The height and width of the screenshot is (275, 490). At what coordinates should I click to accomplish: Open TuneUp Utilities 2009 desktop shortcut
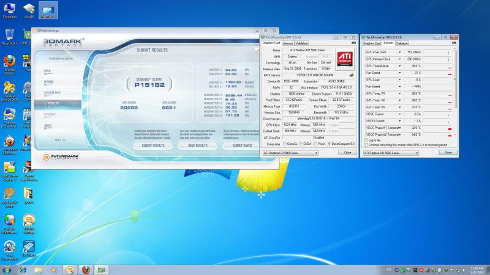[x=9, y=91]
